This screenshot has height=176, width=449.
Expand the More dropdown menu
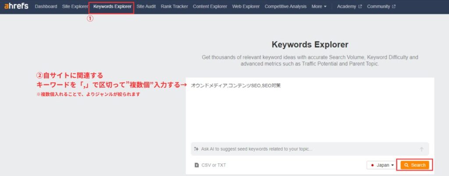click(319, 6)
